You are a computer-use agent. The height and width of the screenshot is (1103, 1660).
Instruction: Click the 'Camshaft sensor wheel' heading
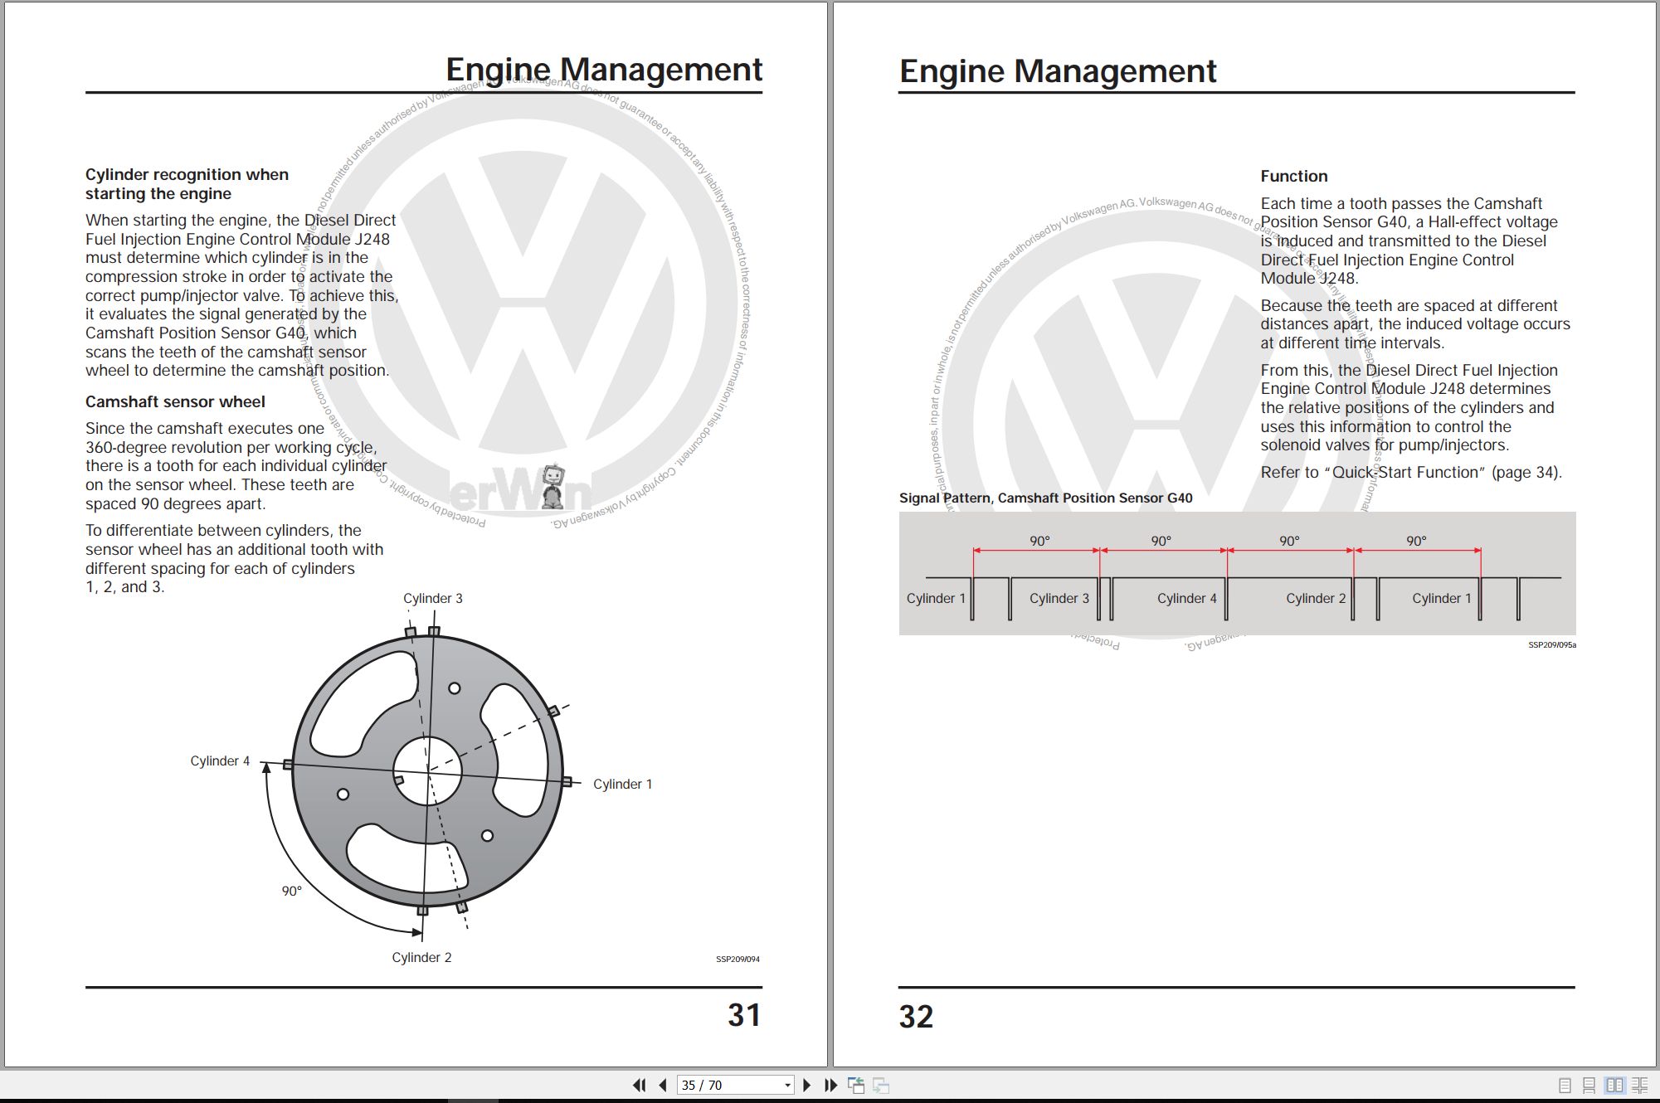click(175, 401)
